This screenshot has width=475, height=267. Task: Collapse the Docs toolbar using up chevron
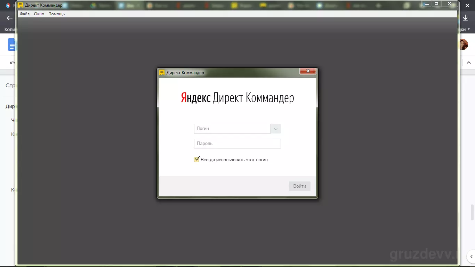469,63
